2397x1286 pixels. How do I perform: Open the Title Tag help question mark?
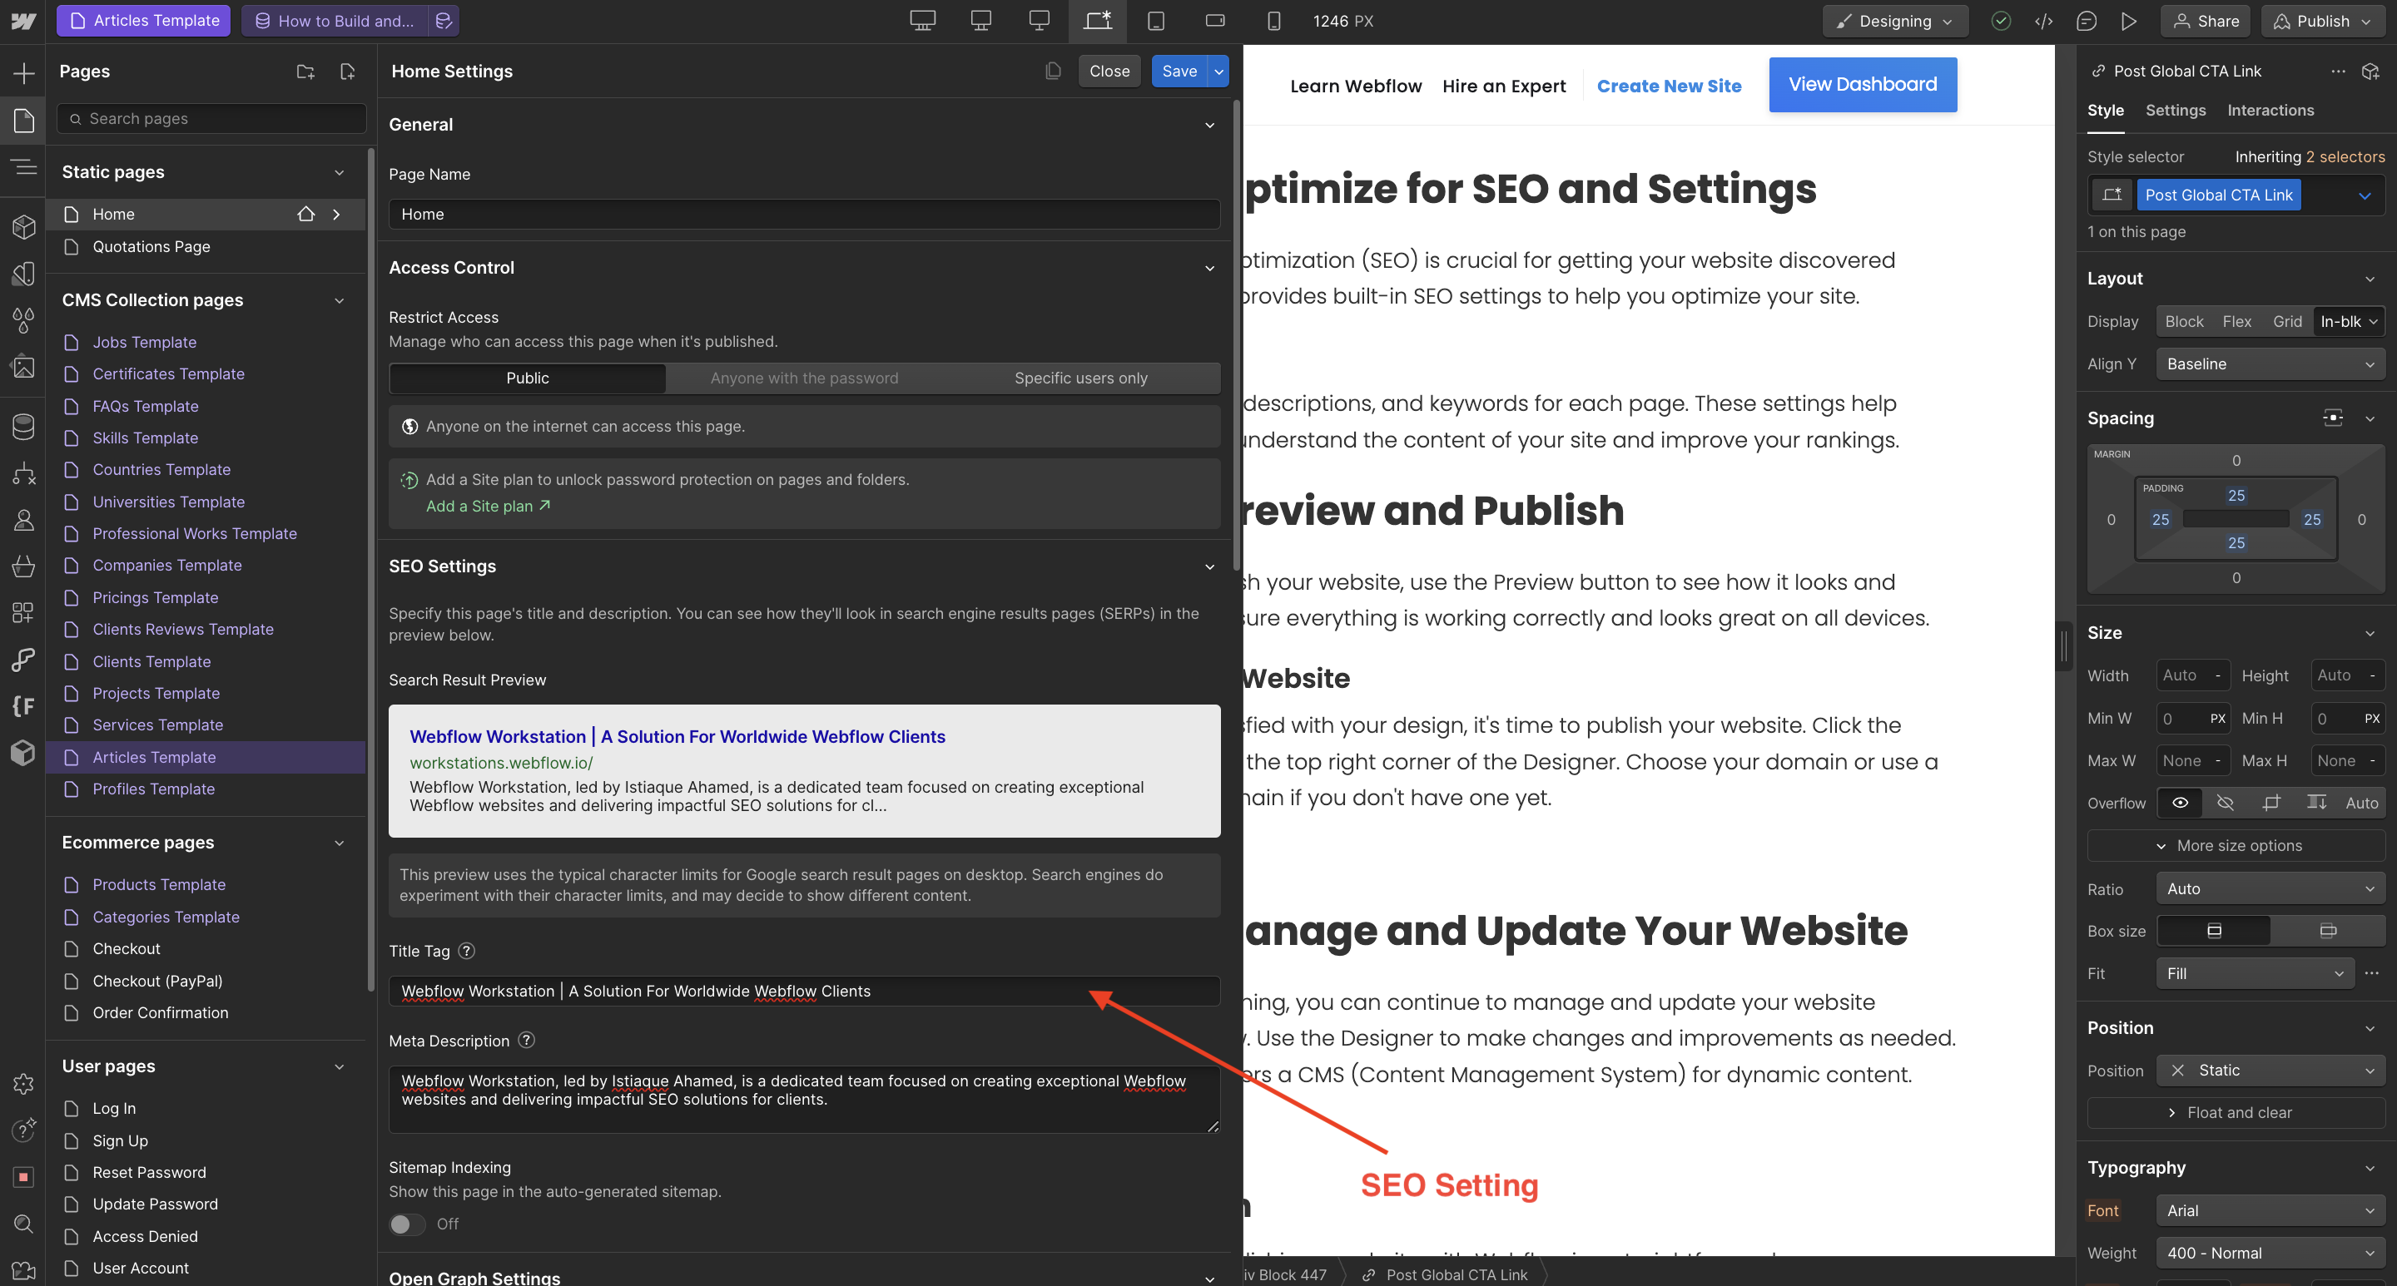point(467,950)
